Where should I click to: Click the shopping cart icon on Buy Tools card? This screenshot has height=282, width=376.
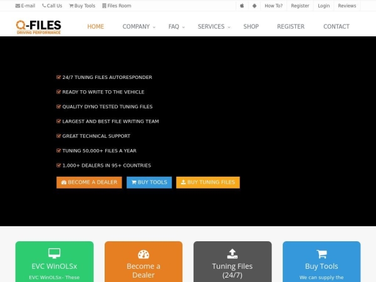coord(321,254)
